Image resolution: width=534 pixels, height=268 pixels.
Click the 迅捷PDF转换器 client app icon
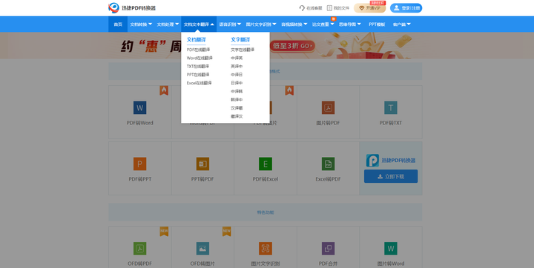click(372, 160)
